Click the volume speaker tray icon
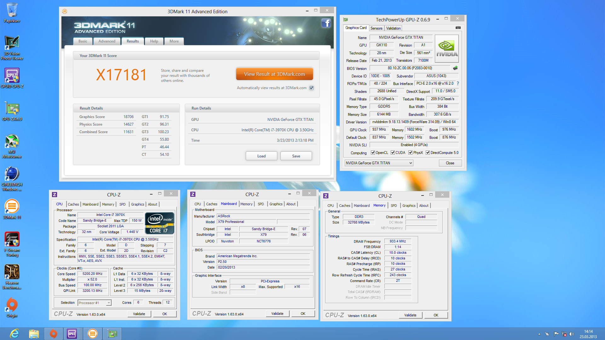Viewport: 605px width, 340px height. click(x=572, y=334)
